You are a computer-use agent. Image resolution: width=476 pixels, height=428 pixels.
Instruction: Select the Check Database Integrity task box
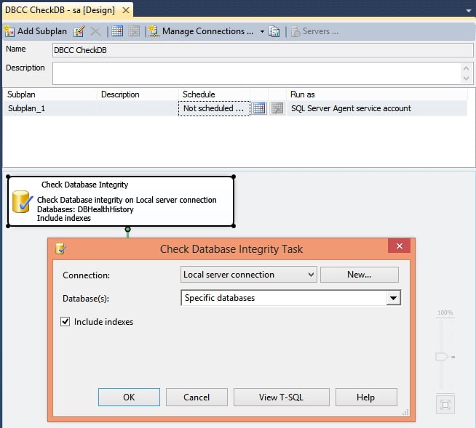[121, 201]
